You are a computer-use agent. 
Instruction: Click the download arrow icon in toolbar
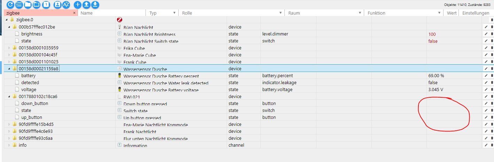(x=95, y=5)
